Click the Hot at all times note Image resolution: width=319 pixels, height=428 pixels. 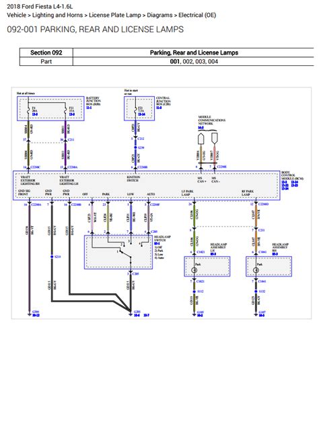click(26, 94)
